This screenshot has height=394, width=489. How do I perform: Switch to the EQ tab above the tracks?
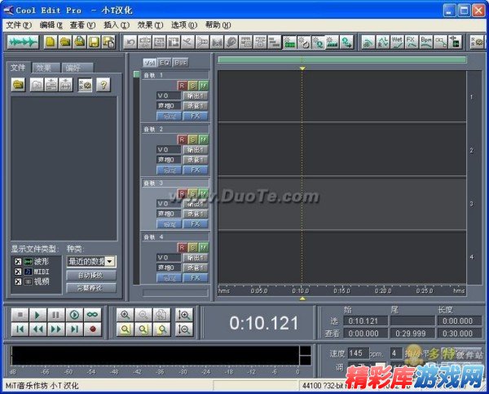click(x=165, y=62)
